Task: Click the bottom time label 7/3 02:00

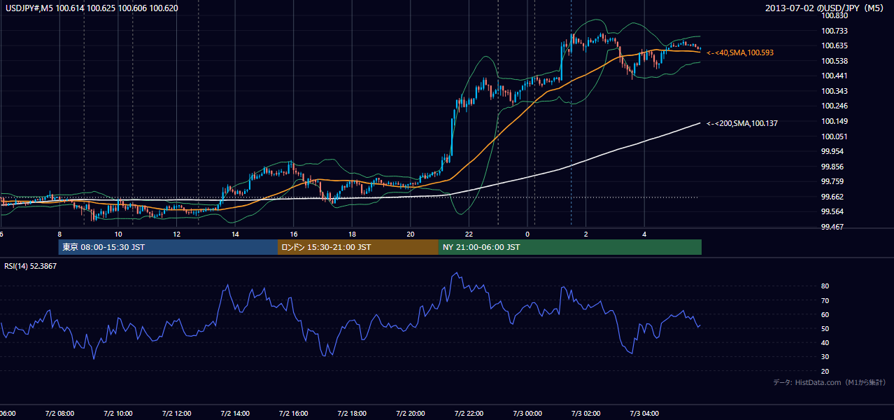Action: (x=586, y=413)
